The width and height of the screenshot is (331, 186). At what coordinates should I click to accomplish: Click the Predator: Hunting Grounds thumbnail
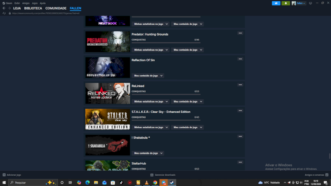pos(108,42)
